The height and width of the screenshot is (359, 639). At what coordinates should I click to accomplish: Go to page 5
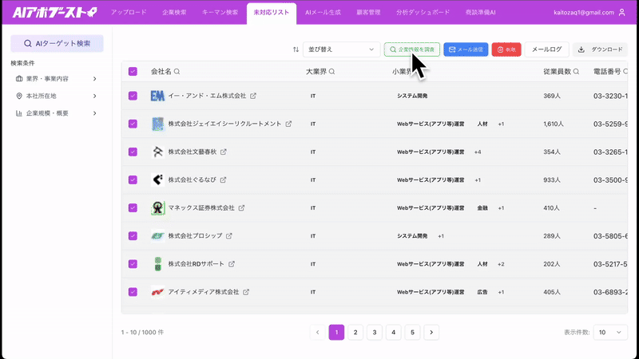(x=412, y=333)
